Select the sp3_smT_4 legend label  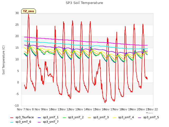pyautogui.click(x=126, y=117)
